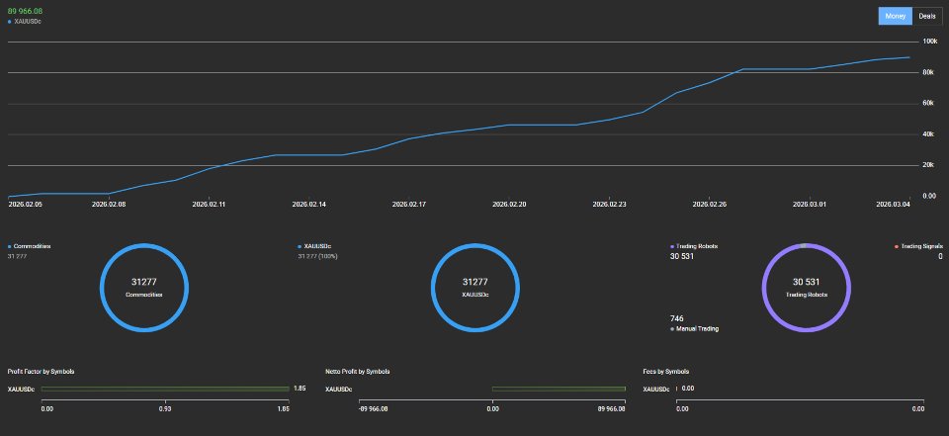Click the 89 966.08 total balance value
Image resolution: width=949 pixels, height=436 pixels.
click(x=25, y=12)
